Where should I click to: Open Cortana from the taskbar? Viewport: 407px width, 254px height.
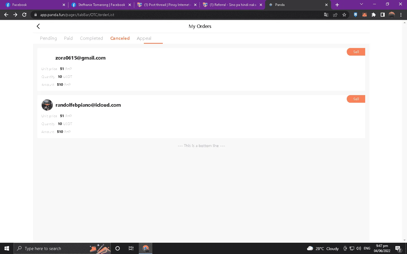118,248
